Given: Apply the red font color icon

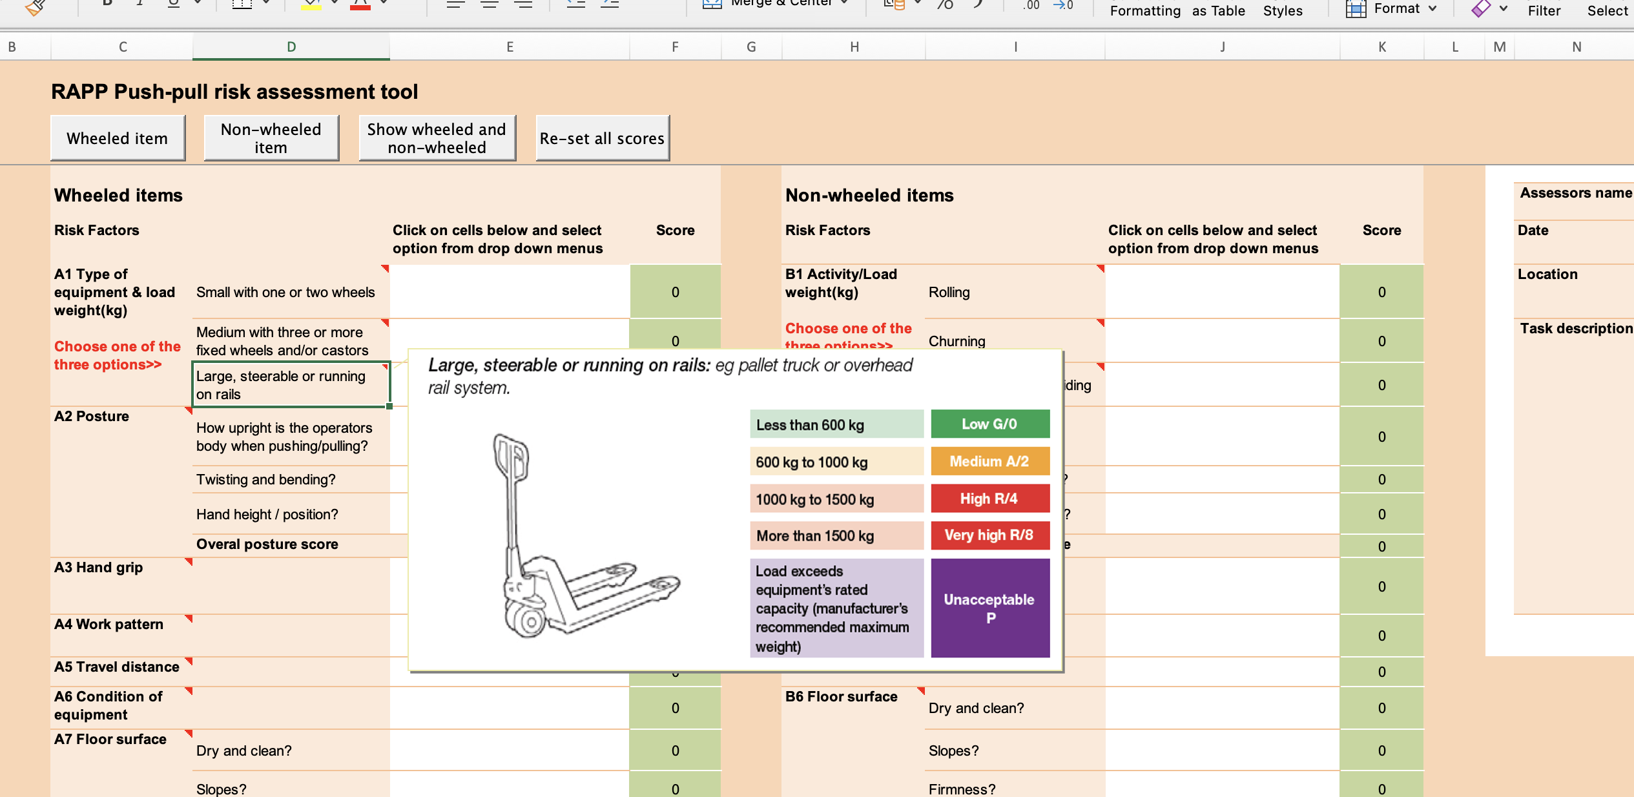Looking at the screenshot, I should tap(360, 4).
